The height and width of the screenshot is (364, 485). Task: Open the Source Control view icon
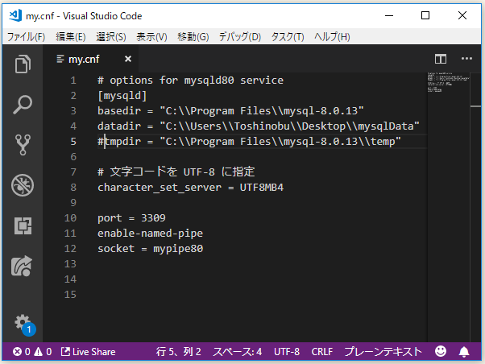(x=23, y=145)
